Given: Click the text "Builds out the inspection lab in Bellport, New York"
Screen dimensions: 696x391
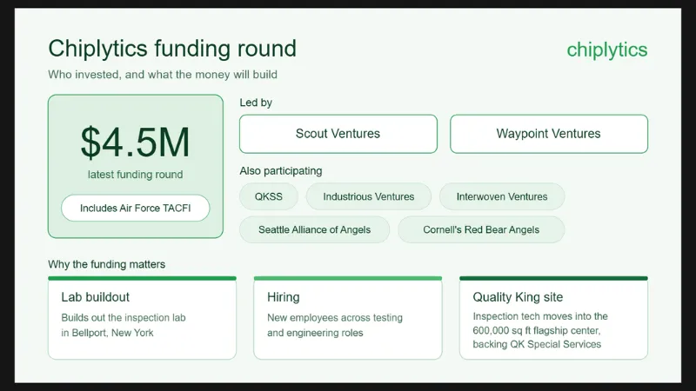Looking at the screenshot, I should [124, 325].
